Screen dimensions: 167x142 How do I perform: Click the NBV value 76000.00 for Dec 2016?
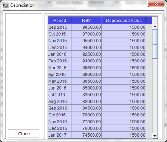click(86, 128)
